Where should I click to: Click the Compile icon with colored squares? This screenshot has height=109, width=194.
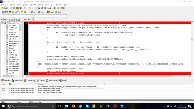(x=3, y=12)
